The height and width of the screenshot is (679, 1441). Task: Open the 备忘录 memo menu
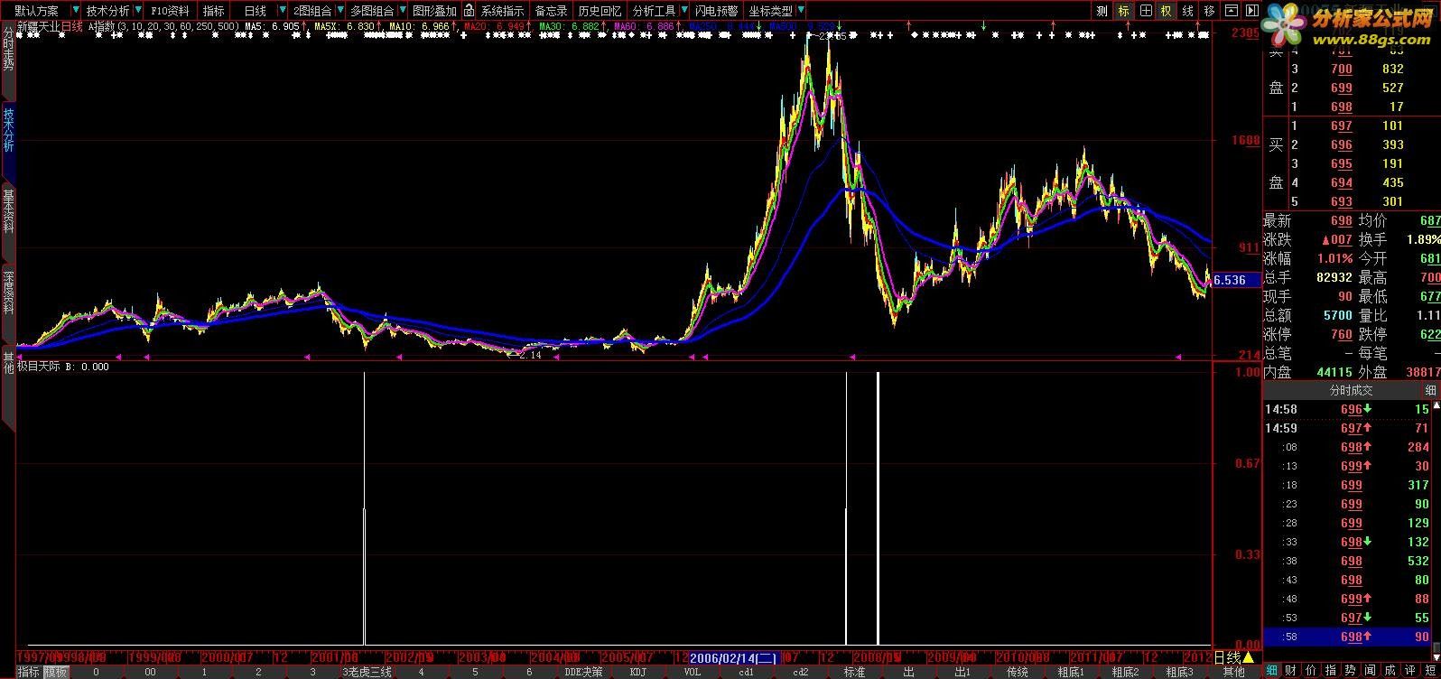pos(551,11)
